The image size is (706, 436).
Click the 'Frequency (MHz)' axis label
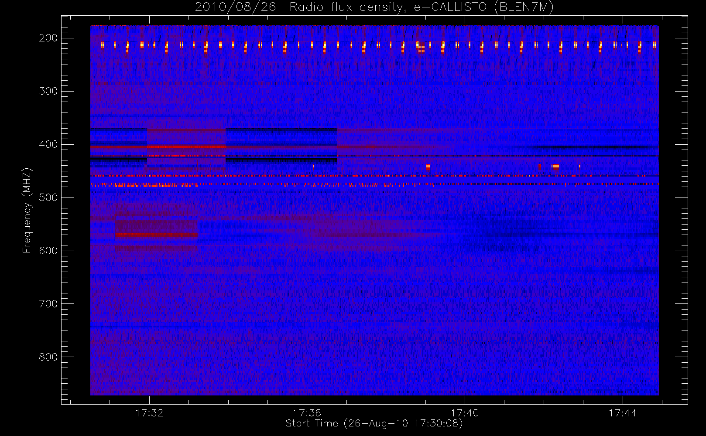(27, 210)
